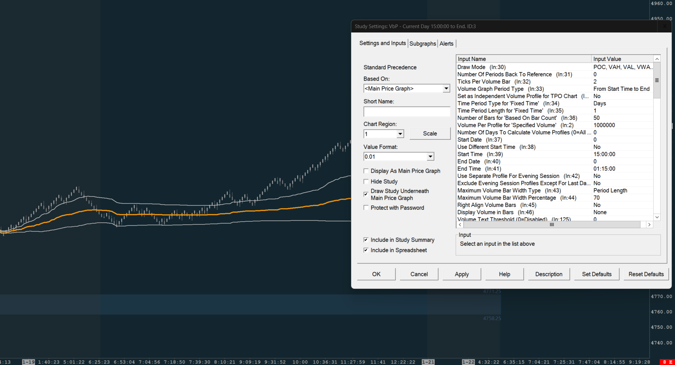Image resolution: width=675 pixels, height=365 pixels.
Task: Click the Short Name text field
Action: click(407, 112)
